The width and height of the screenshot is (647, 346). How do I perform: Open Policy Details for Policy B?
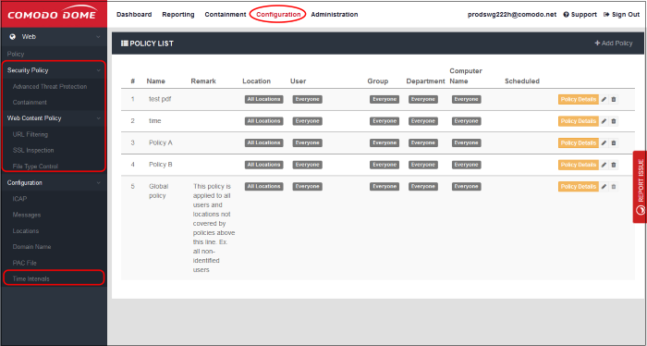tap(579, 165)
